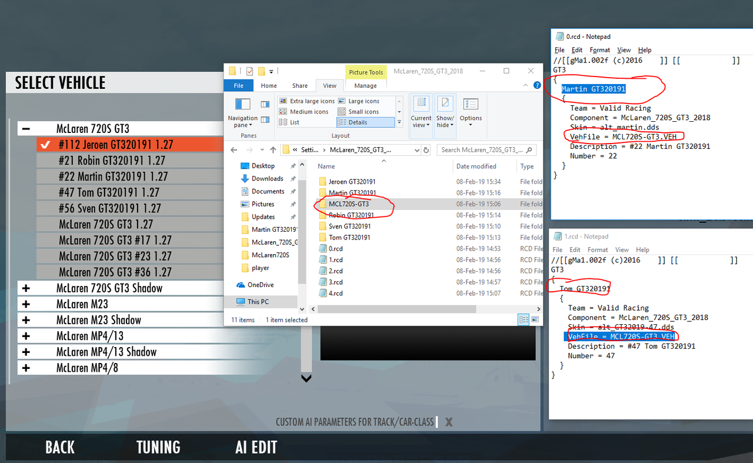The image size is (753, 463).
Task: Select #112 Jeroen GT320191 1.27 checkmark
Action: point(45,145)
